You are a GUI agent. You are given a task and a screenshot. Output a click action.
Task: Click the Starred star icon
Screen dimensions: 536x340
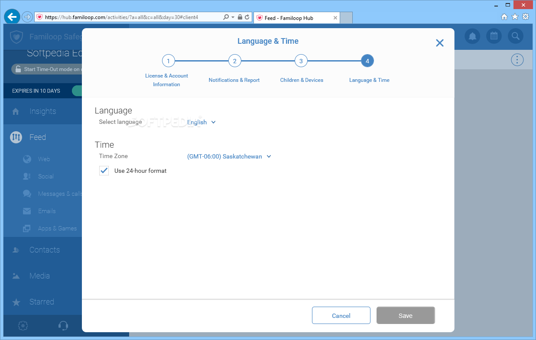16,302
